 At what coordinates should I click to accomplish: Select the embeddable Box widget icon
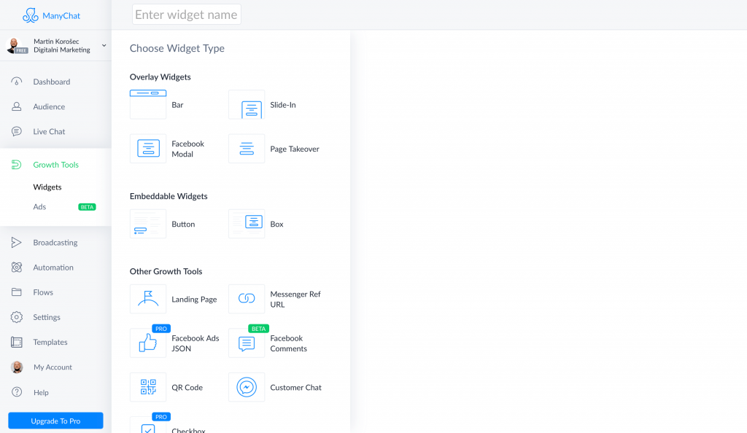point(247,224)
